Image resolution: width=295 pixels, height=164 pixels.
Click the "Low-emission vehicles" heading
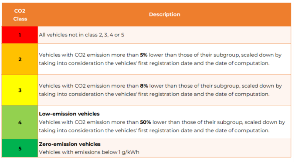[x=69, y=114]
